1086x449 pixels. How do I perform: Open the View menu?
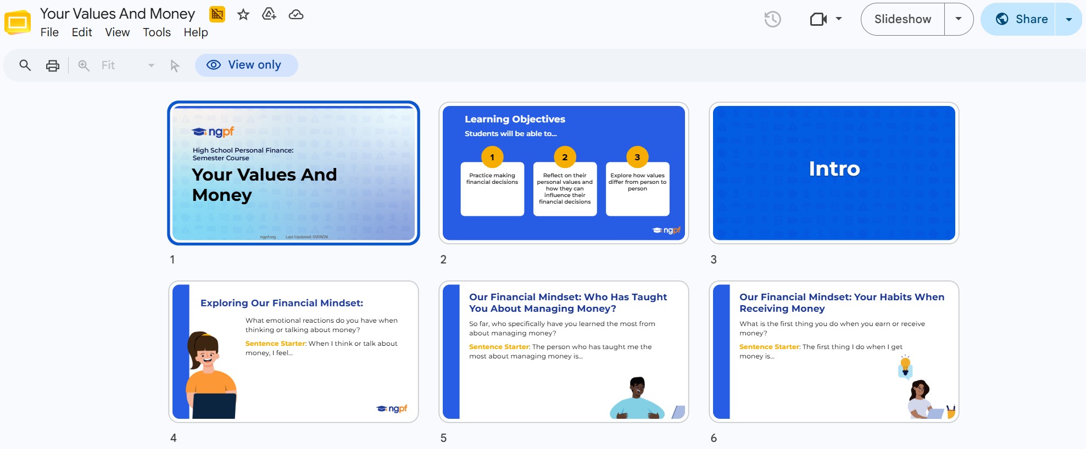118,32
